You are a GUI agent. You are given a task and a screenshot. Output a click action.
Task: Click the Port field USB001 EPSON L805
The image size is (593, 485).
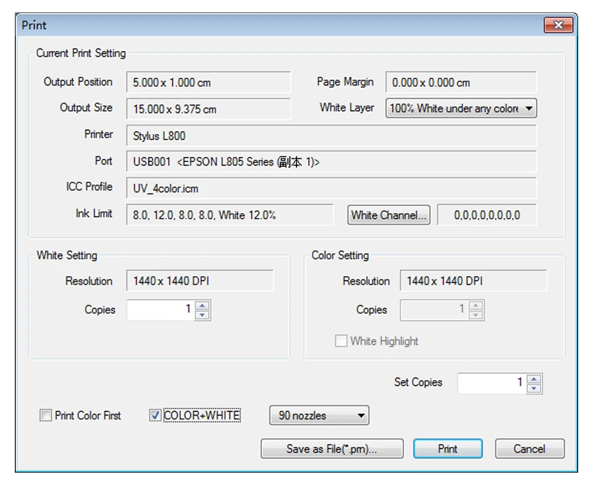(331, 161)
